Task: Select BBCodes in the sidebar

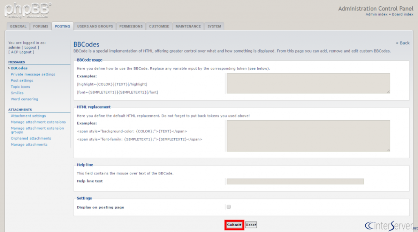Action: point(19,68)
